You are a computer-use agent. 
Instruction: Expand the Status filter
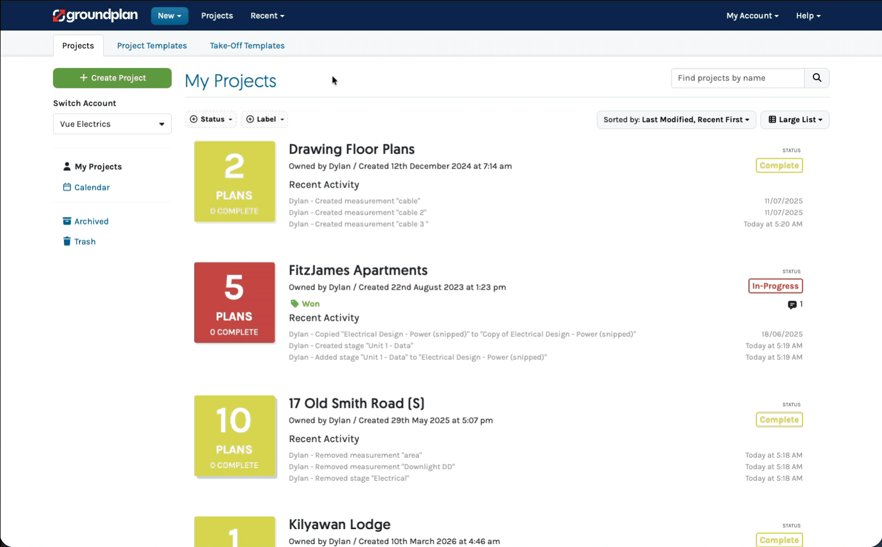[x=211, y=119]
